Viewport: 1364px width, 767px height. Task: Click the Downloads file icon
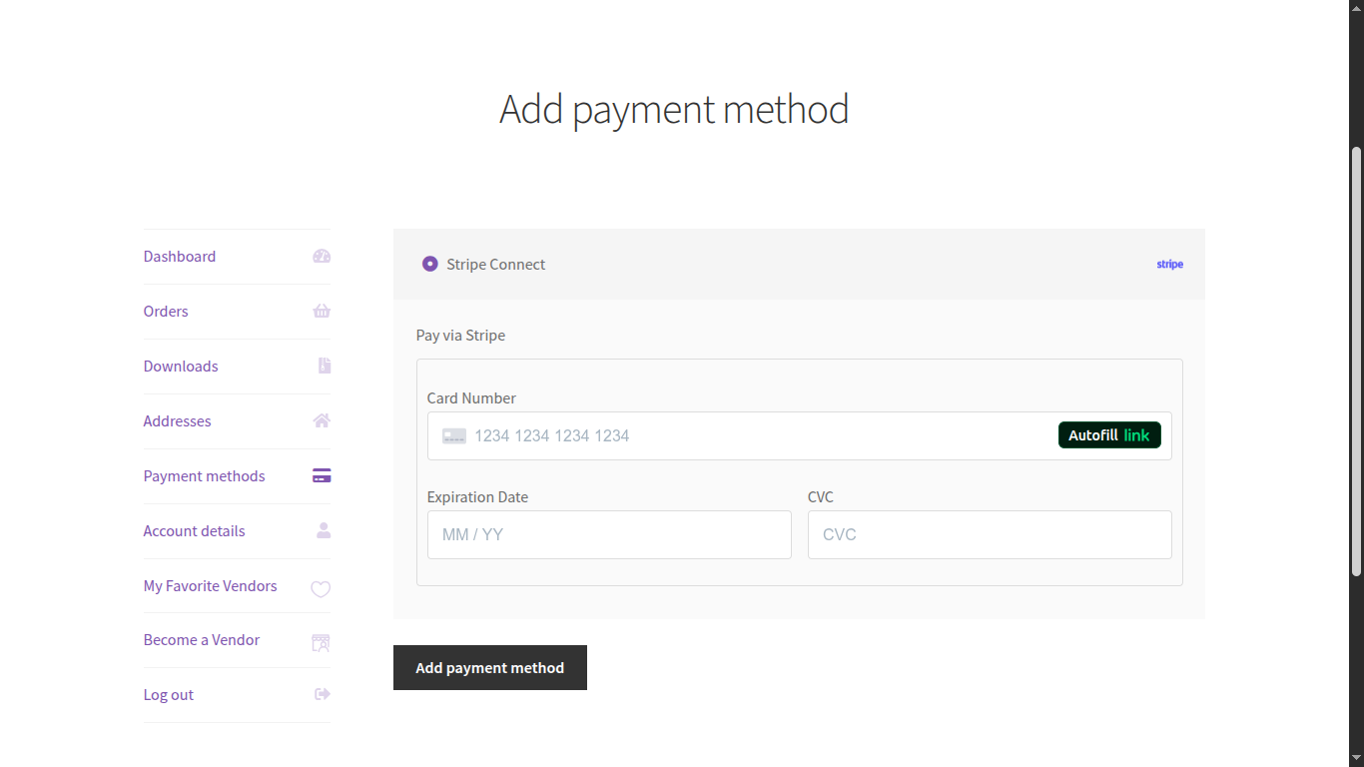(x=325, y=367)
